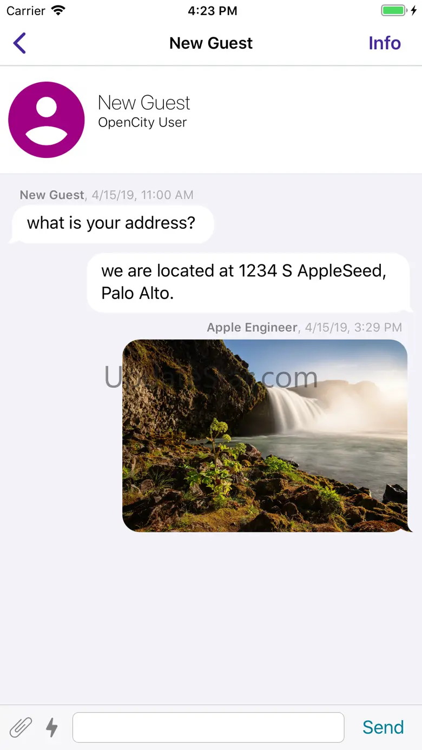Tap the 'what is your address?' bubble

click(x=111, y=223)
